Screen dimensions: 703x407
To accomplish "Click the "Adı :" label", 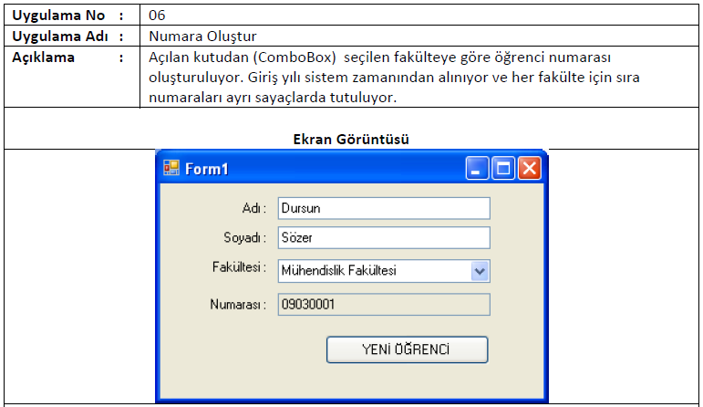I will tap(253, 208).
